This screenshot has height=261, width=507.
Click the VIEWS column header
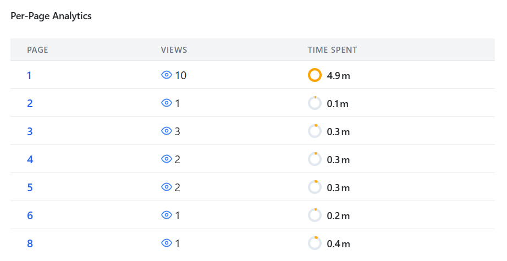[x=174, y=50]
